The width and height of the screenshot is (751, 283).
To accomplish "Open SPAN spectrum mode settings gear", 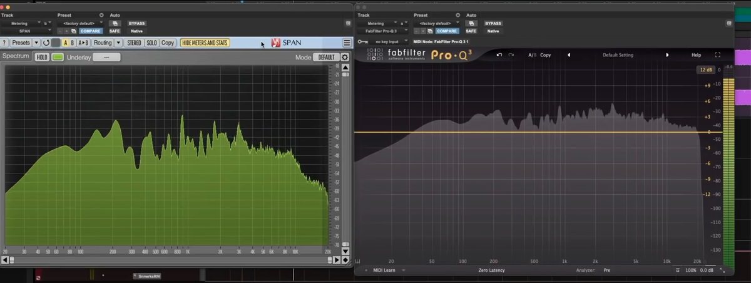I will (344, 57).
